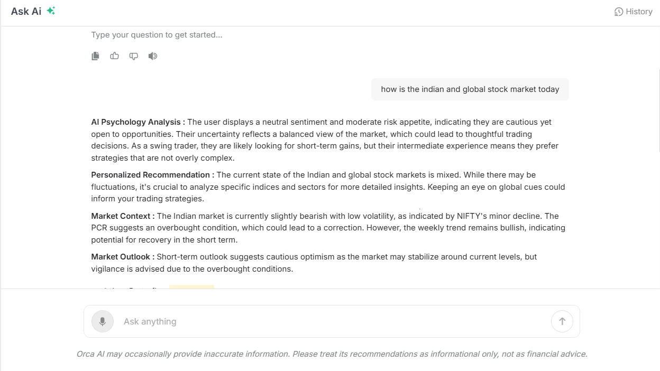Click the clock icon beside History
660x371 pixels.
[619, 12]
